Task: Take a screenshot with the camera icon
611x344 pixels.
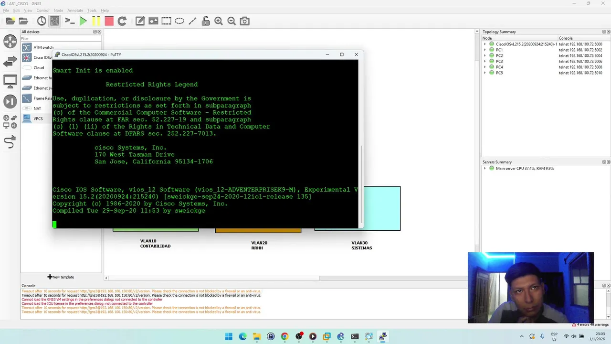Action: (x=244, y=21)
